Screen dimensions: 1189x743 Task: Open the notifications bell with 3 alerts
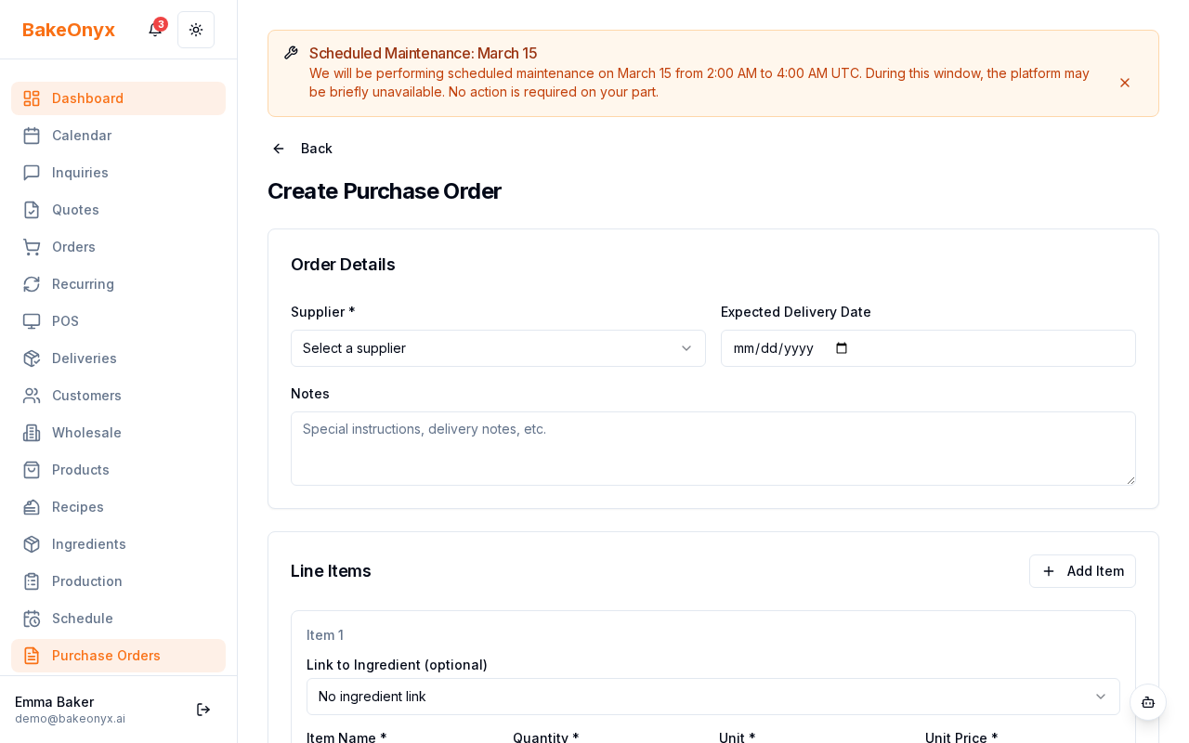pyautogui.click(x=154, y=29)
